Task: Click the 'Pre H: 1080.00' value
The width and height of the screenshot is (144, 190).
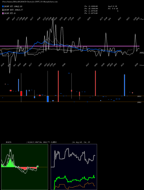Action: click(x=91, y=9)
